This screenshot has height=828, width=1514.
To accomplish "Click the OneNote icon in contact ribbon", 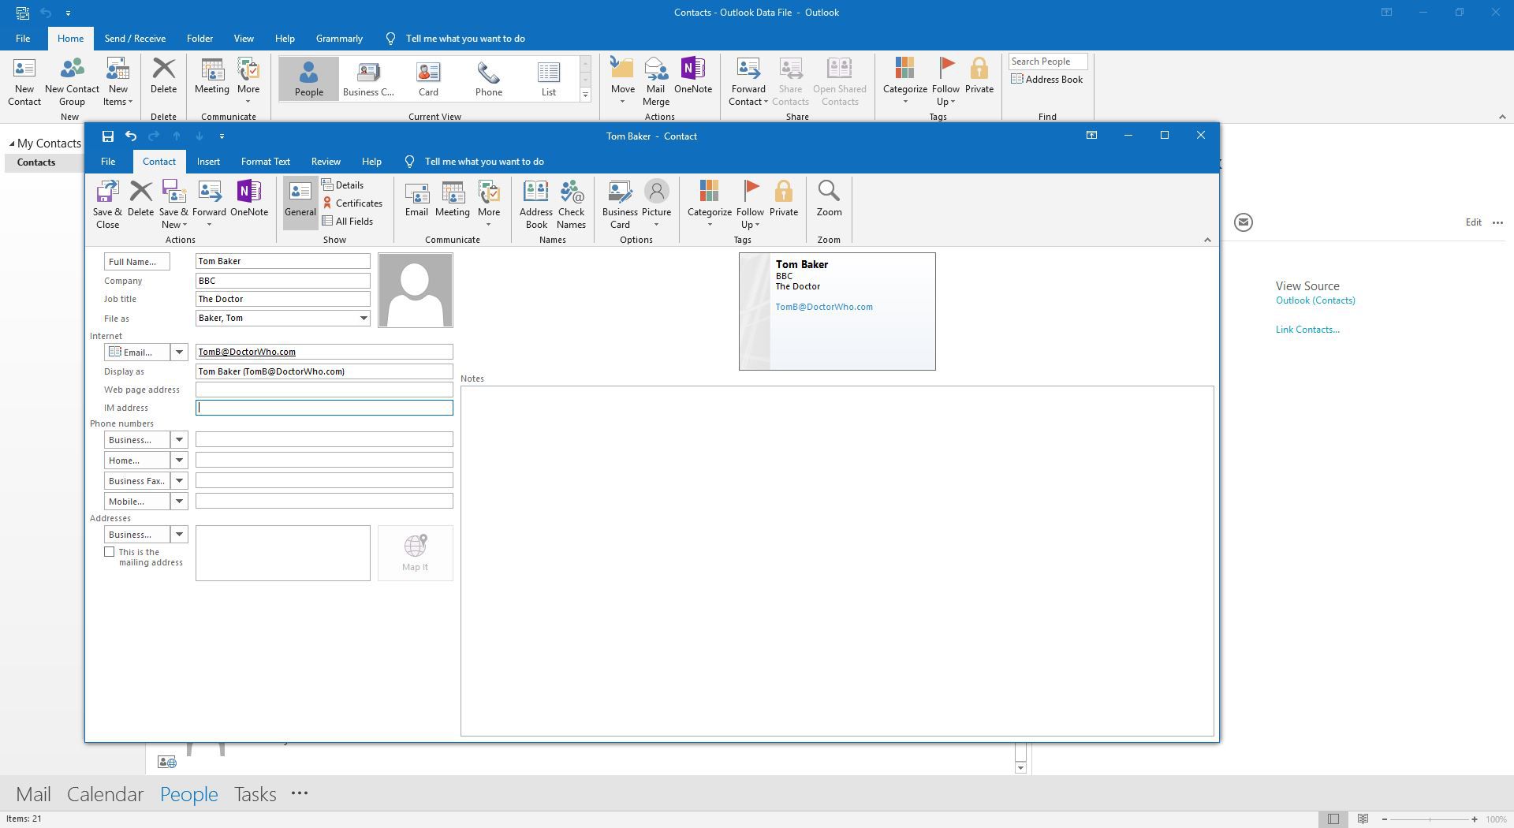I will point(248,199).
